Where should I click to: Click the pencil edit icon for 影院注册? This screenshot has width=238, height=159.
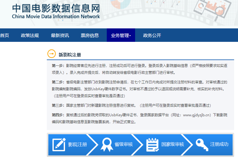59,144
